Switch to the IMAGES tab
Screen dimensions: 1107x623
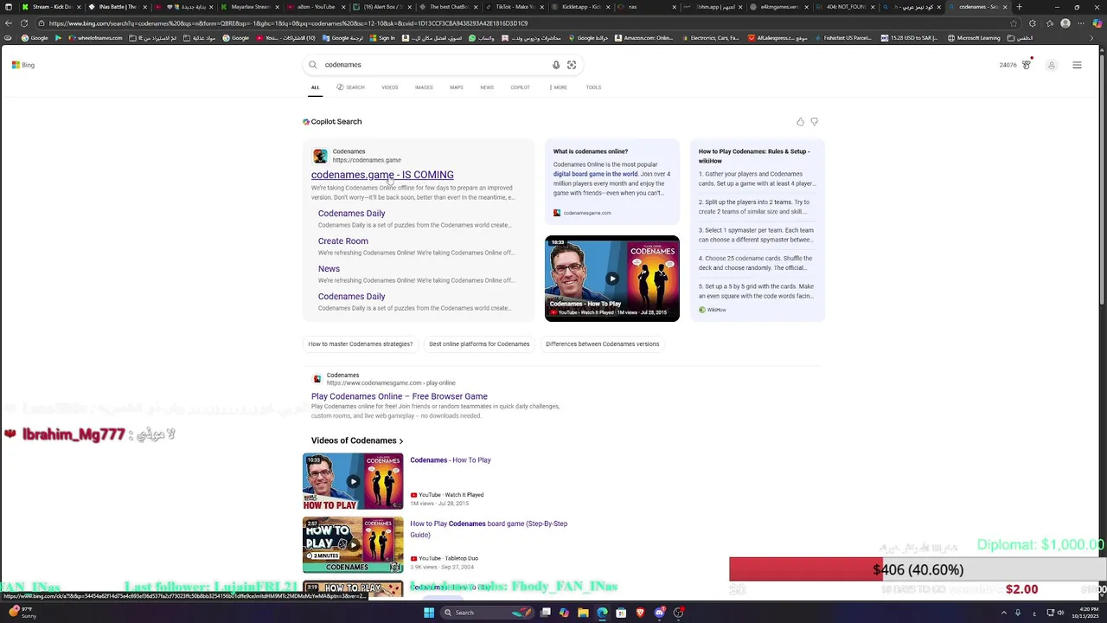tap(424, 87)
